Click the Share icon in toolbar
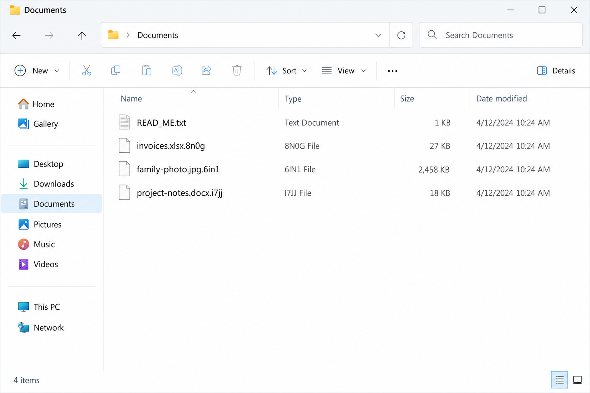The image size is (590, 393). (x=206, y=71)
